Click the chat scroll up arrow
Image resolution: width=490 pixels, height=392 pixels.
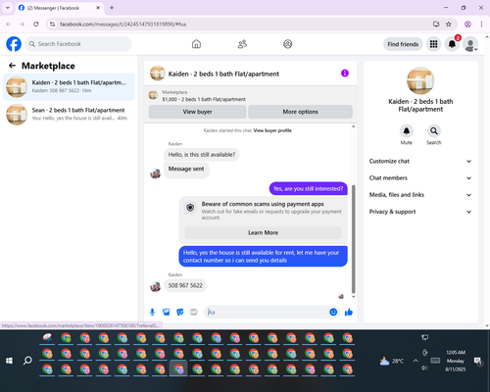pyautogui.click(x=353, y=126)
